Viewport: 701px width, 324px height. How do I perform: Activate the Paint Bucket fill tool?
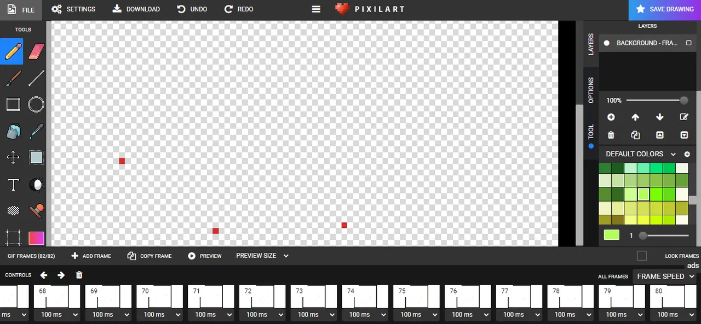click(x=13, y=131)
